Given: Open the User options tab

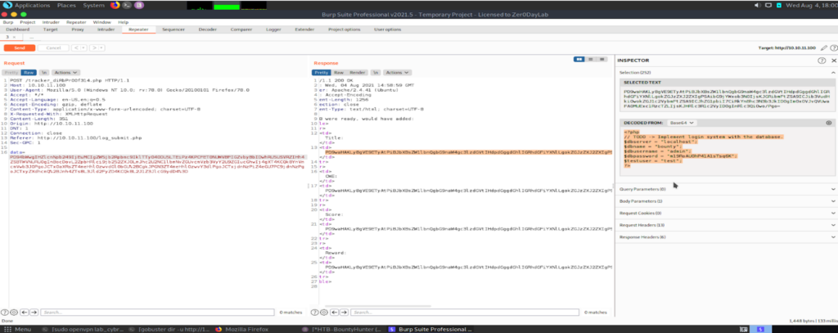Looking at the screenshot, I should [x=387, y=29].
